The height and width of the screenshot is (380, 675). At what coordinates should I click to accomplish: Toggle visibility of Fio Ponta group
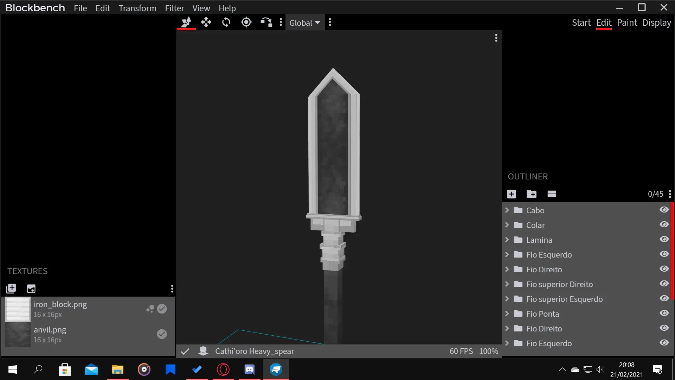tap(664, 313)
